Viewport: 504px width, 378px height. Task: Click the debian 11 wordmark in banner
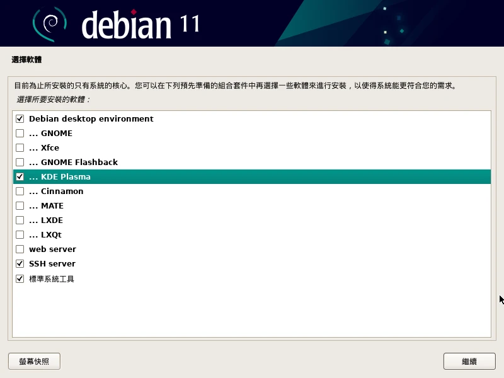tap(140, 24)
